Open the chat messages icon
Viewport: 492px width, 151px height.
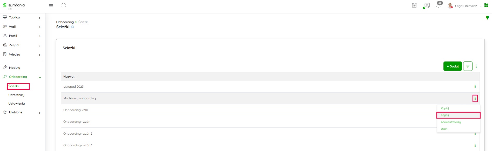[x=427, y=6]
